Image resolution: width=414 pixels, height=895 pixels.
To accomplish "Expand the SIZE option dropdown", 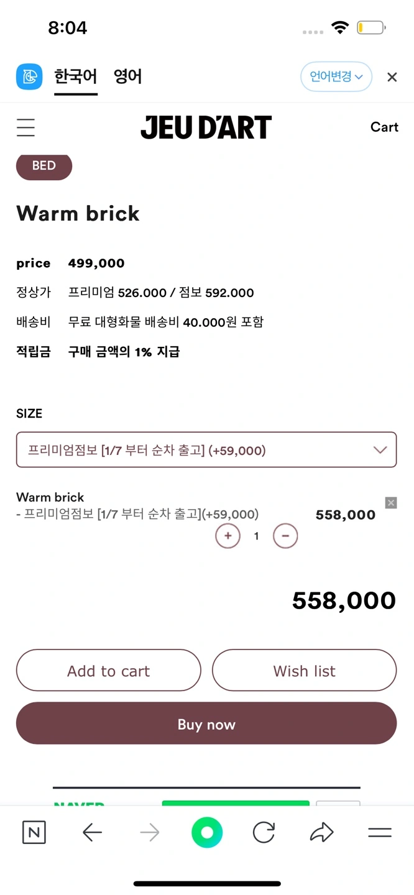I will 206,450.
